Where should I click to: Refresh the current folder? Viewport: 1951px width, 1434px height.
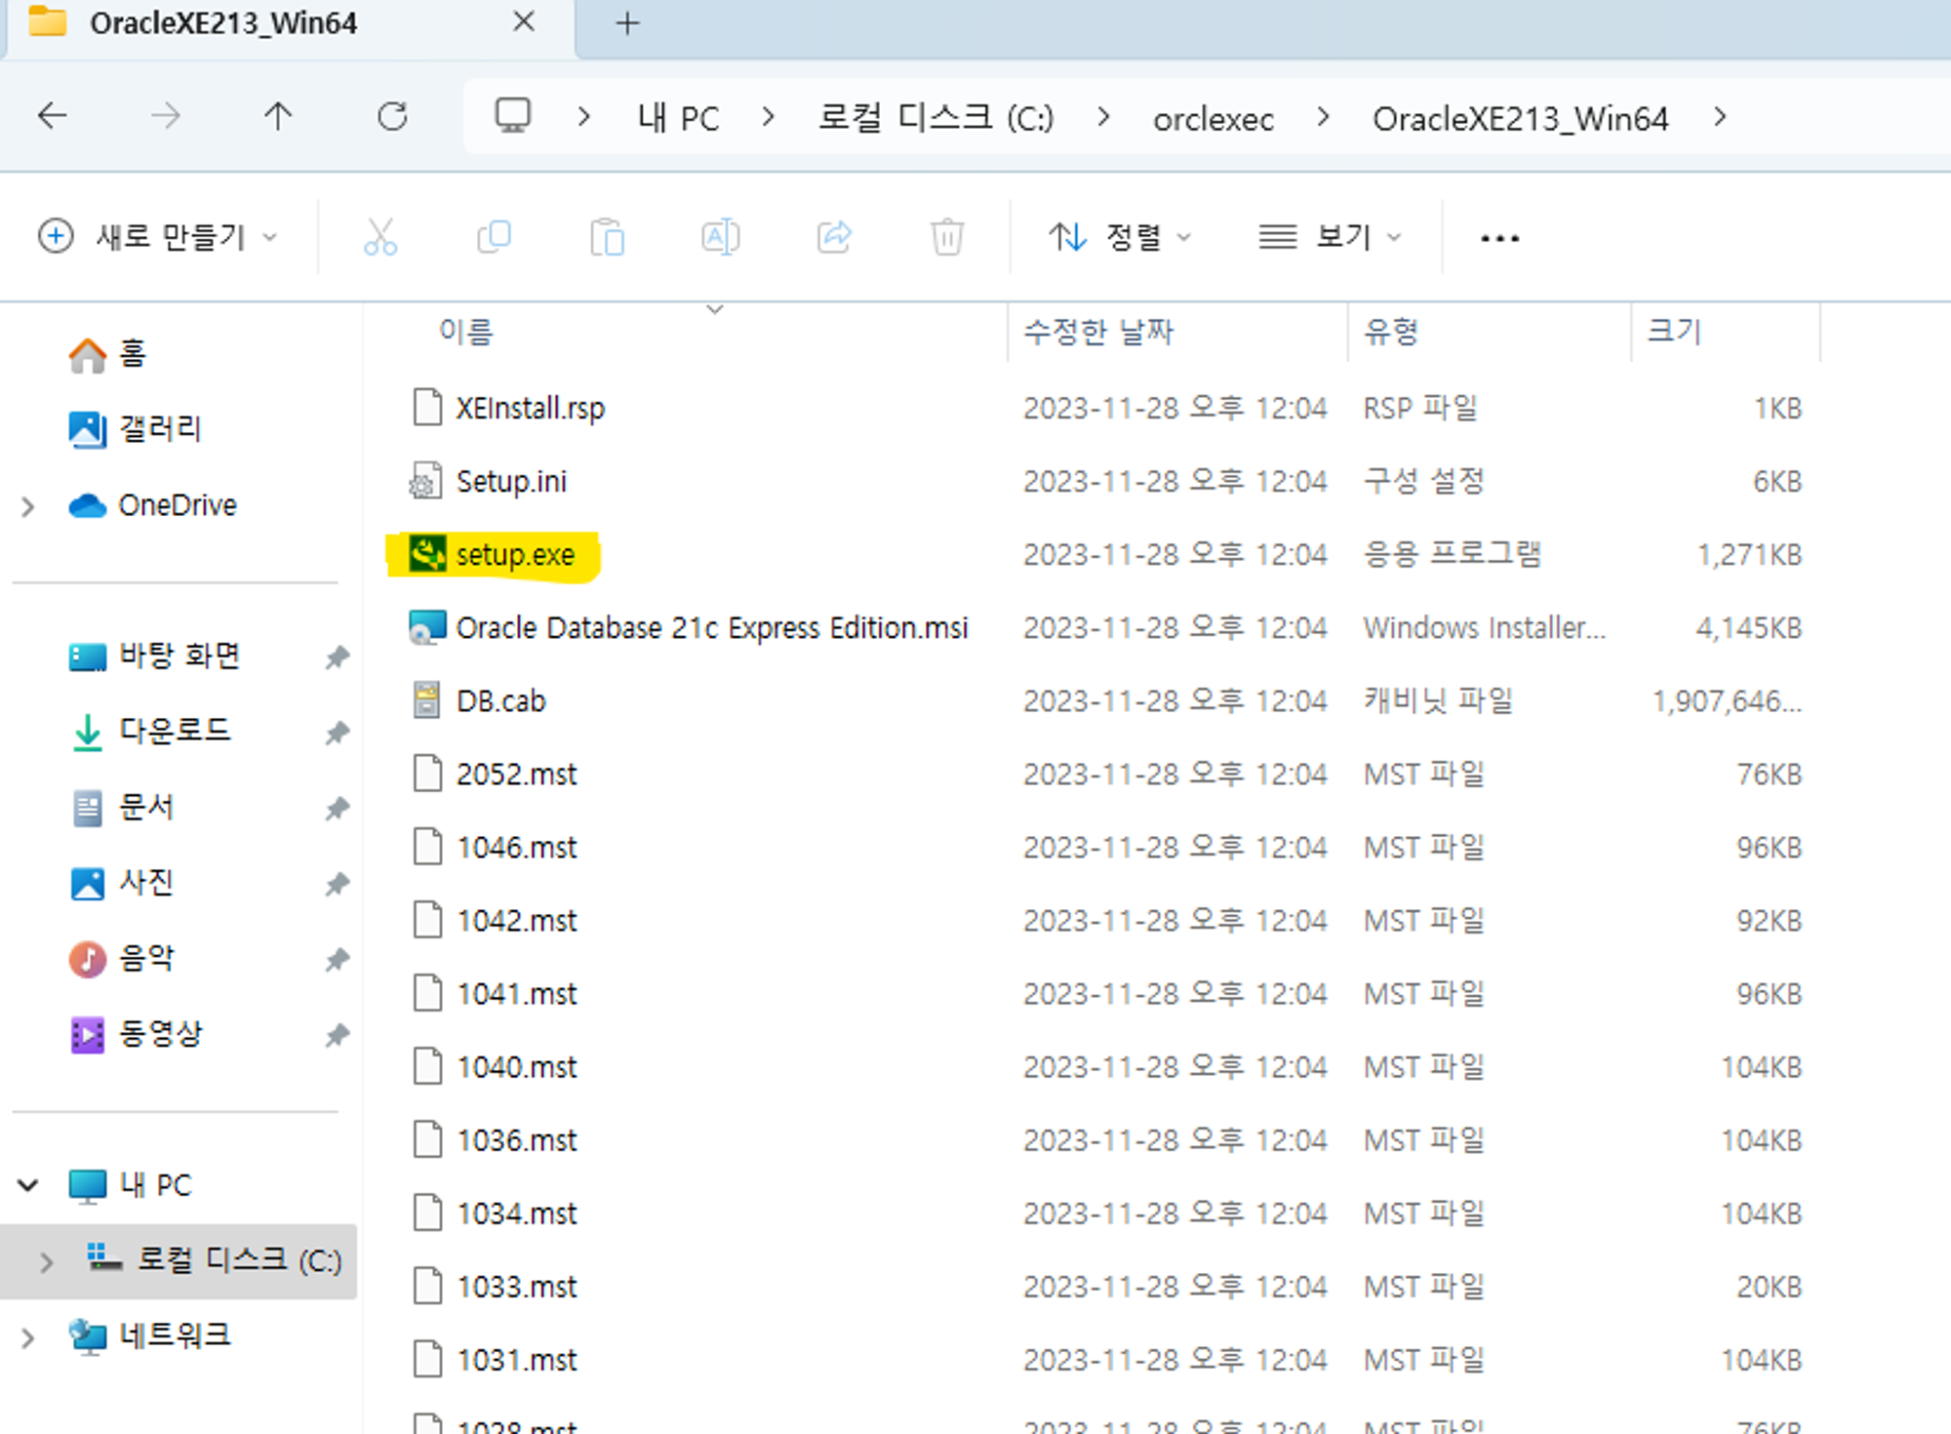pyautogui.click(x=392, y=116)
